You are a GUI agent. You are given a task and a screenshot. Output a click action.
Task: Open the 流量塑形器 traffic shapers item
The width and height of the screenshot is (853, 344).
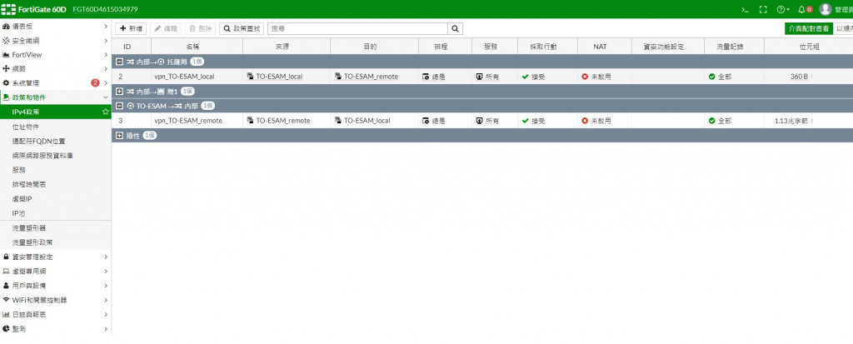click(x=56, y=227)
